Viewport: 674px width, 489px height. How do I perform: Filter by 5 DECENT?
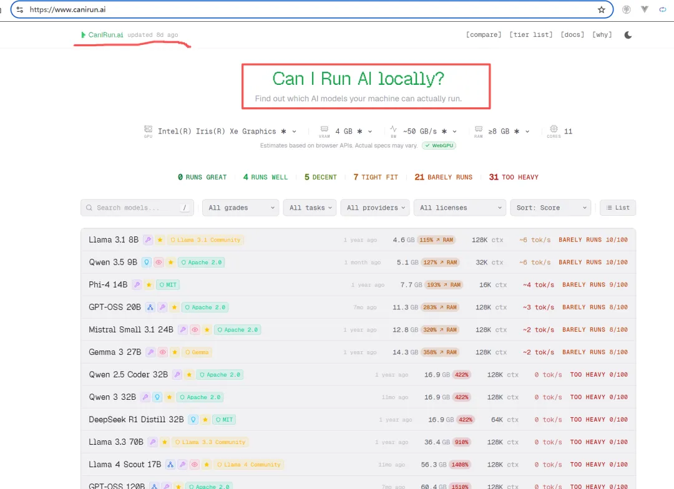pyautogui.click(x=321, y=177)
